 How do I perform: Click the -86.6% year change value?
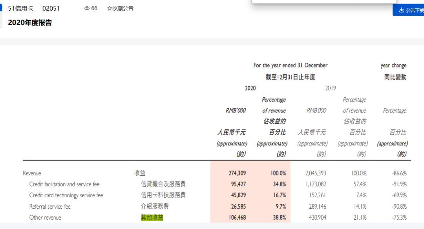pos(398,173)
